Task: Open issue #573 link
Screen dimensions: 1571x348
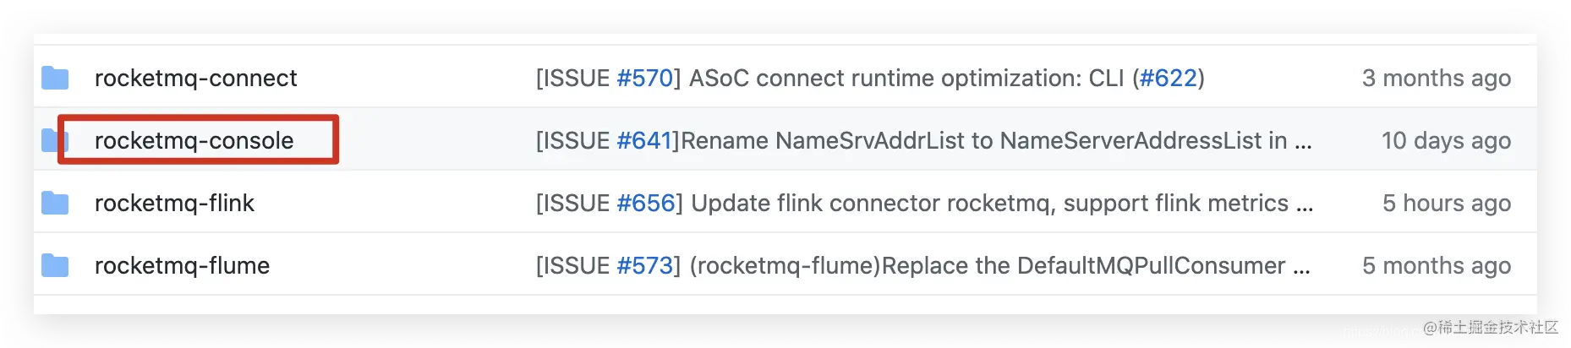Action: click(644, 265)
